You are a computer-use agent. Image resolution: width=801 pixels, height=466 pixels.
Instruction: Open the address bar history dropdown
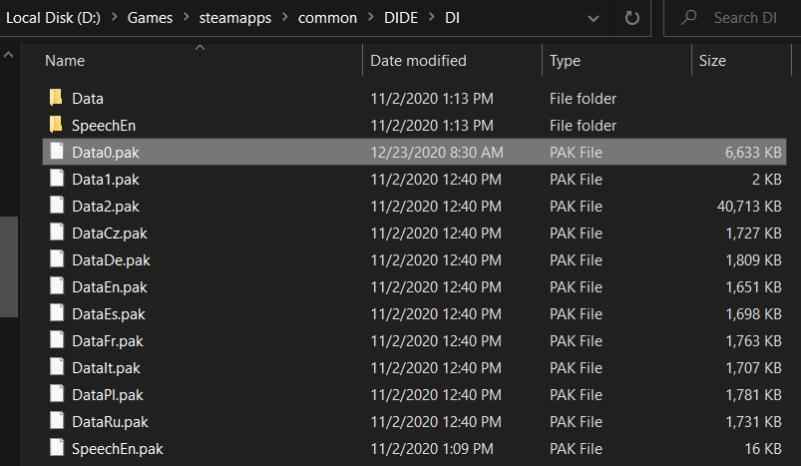coord(596,18)
